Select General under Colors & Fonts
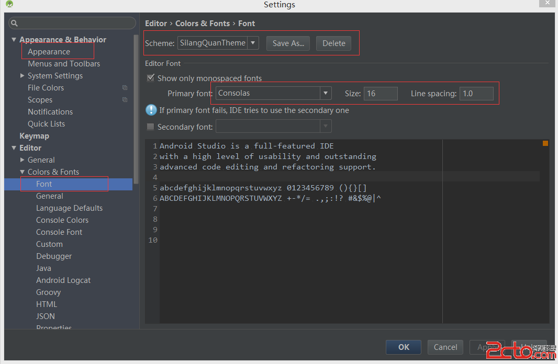Image resolution: width=558 pixels, height=364 pixels. point(49,196)
